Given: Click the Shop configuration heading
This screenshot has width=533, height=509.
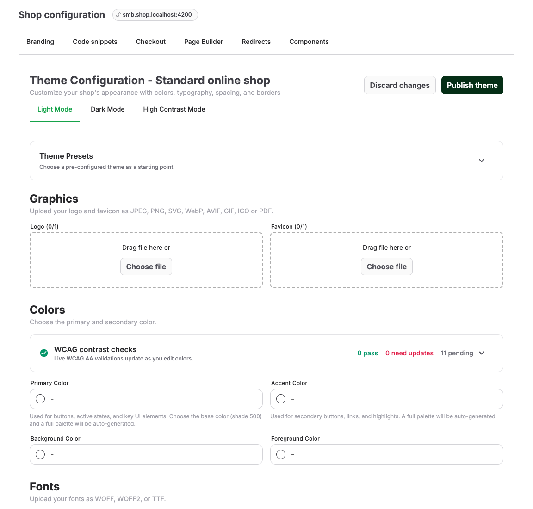Looking at the screenshot, I should tap(62, 15).
